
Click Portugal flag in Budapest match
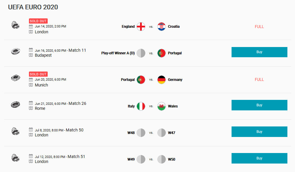pyautogui.click(x=161, y=53)
